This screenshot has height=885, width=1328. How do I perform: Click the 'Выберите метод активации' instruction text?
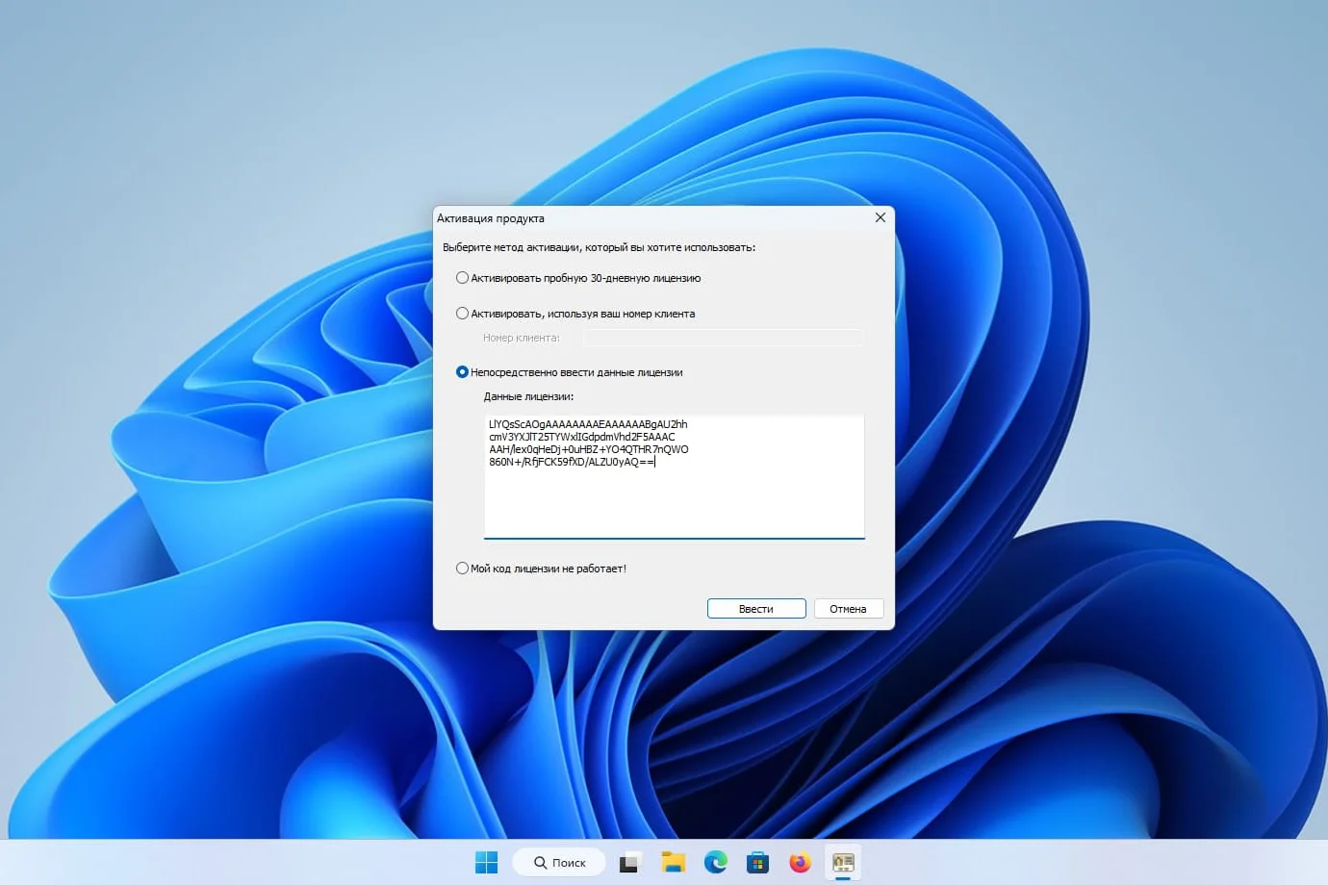point(599,247)
